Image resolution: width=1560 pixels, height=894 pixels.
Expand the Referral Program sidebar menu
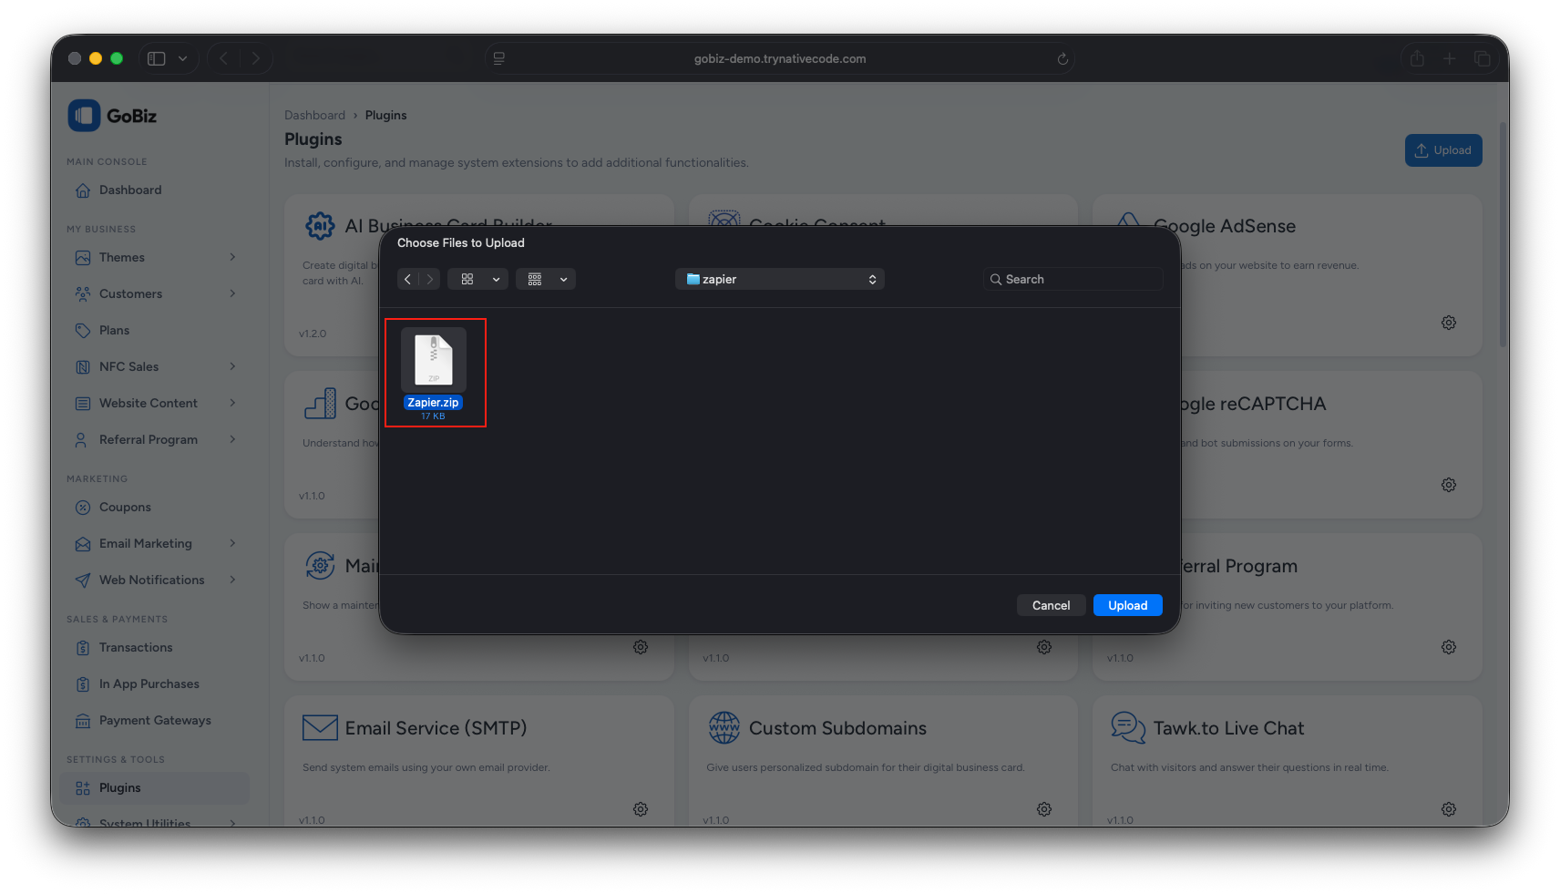pos(155,439)
